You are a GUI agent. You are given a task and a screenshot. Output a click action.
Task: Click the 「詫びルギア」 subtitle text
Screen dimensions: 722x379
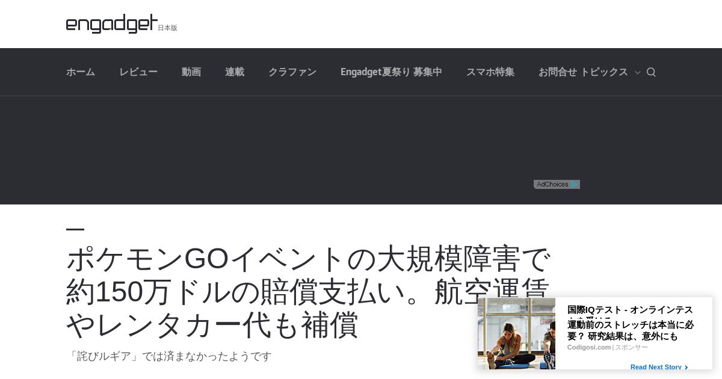(x=169, y=356)
